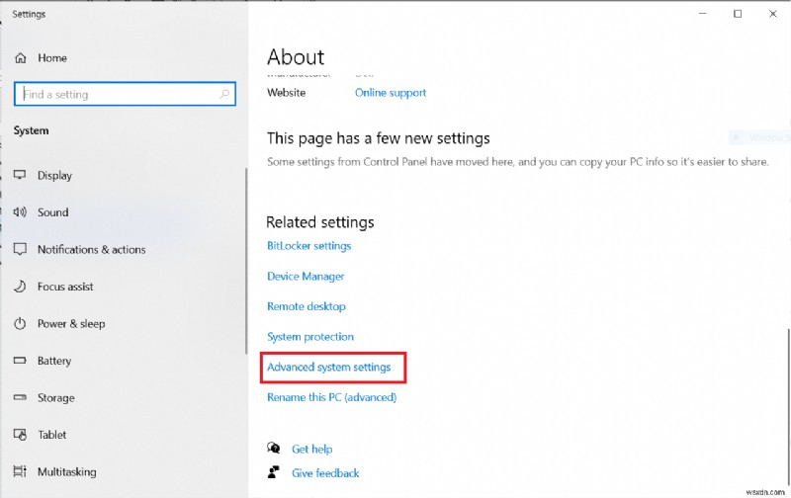
Task: Click the Power & sleep icon
Action: [20, 323]
